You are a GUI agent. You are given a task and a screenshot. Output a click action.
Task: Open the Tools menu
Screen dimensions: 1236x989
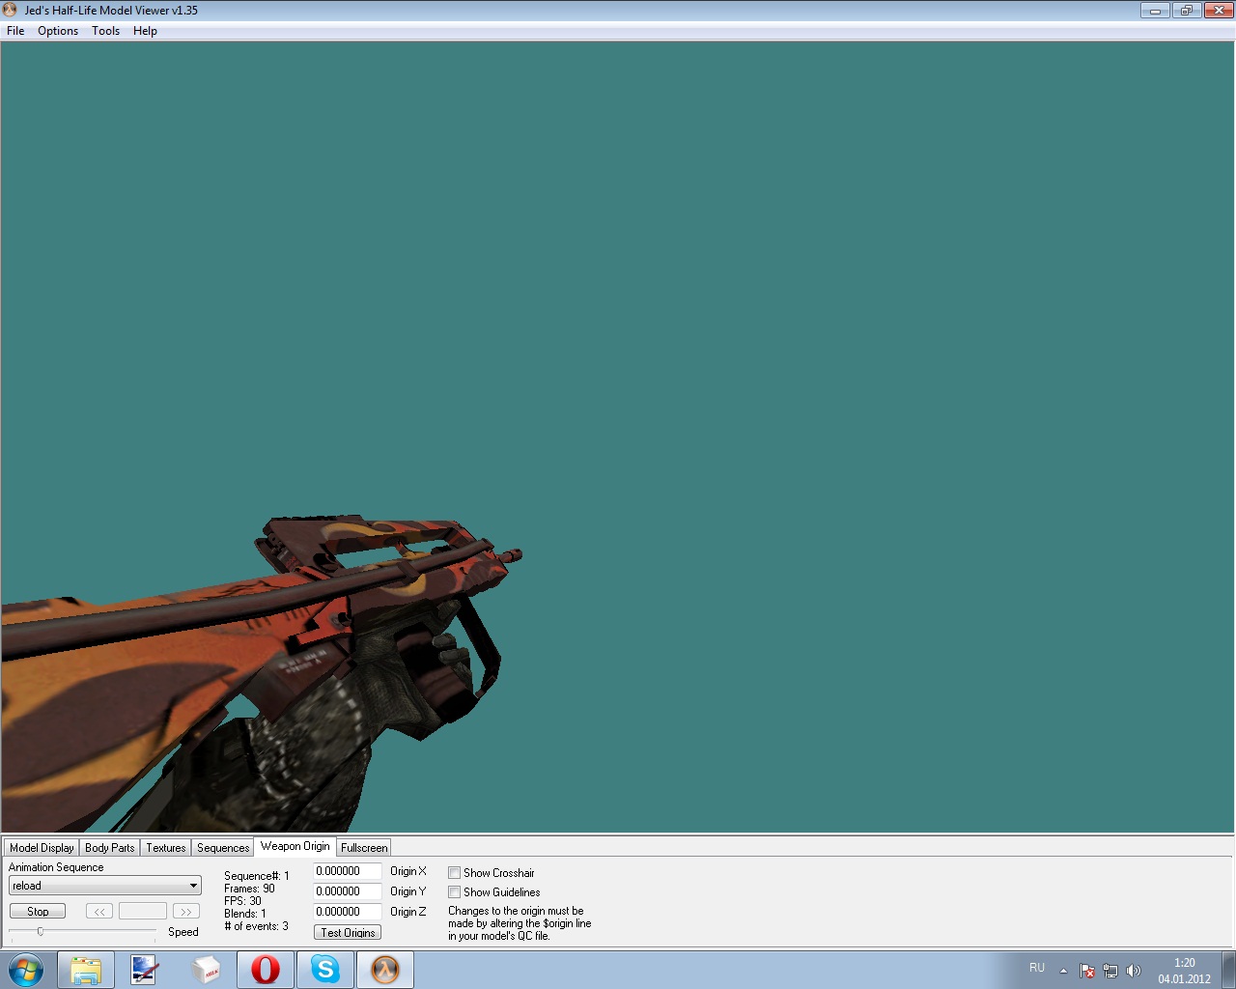tap(105, 31)
